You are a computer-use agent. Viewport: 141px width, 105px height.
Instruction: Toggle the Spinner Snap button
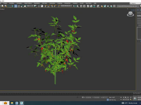(x=55, y=6)
